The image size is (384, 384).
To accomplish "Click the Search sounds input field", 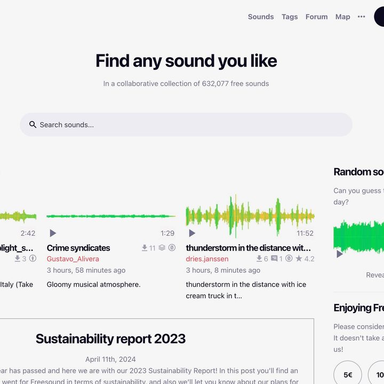I will coord(186,125).
